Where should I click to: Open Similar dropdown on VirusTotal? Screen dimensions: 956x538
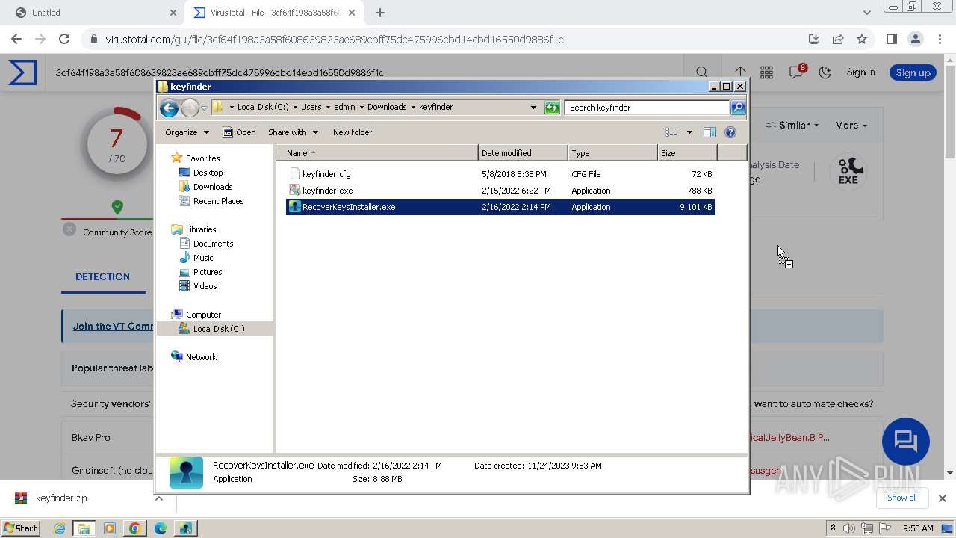point(792,125)
